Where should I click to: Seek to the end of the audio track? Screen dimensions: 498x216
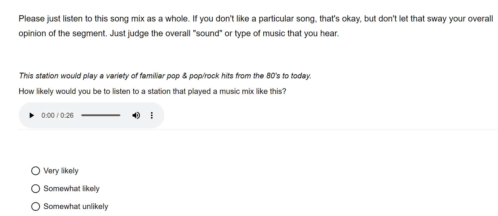(120, 115)
